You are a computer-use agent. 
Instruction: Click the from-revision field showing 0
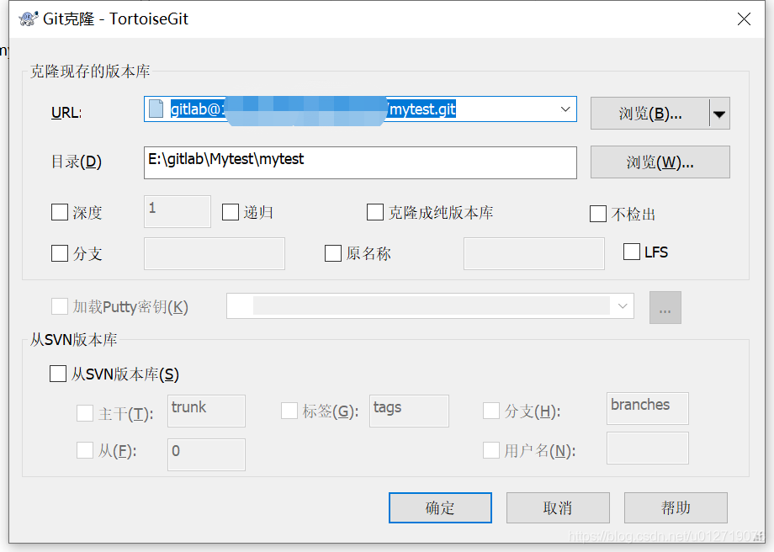[206, 454]
